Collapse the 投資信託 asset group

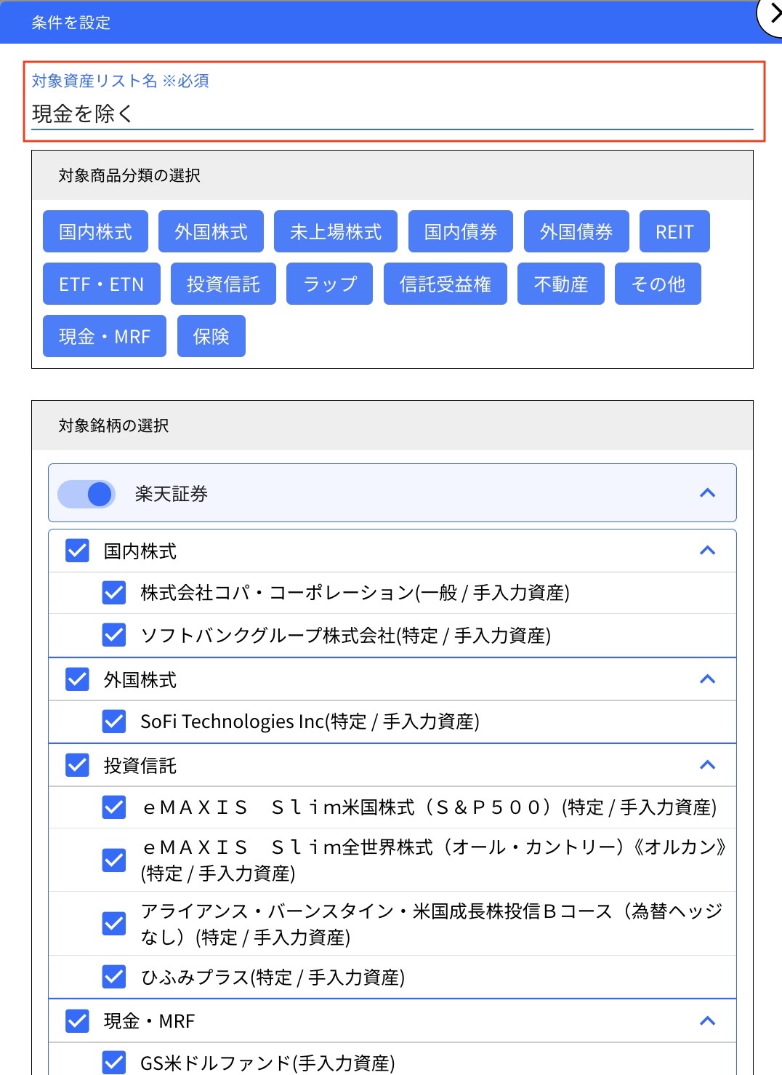tap(706, 765)
